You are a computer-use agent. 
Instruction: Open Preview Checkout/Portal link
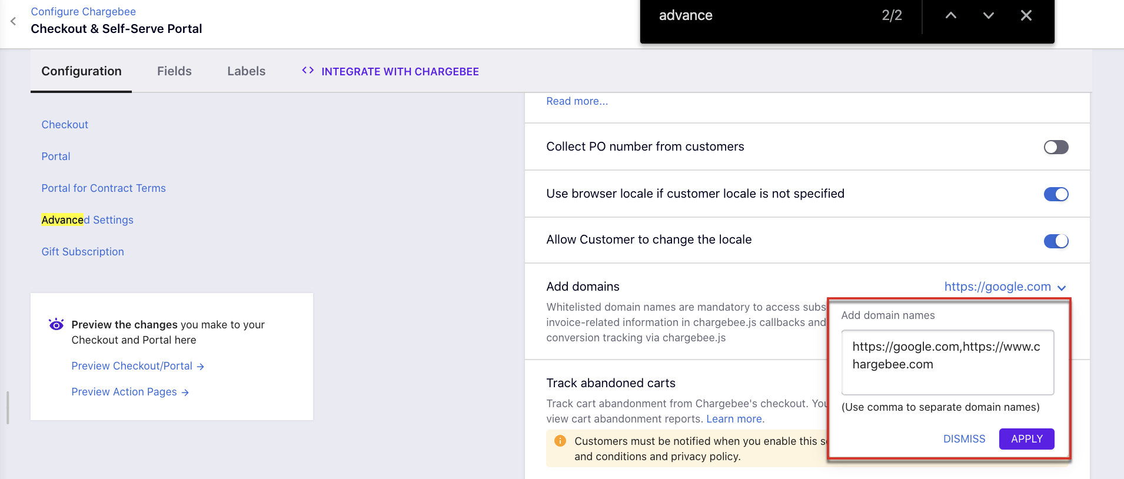[x=132, y=366]
